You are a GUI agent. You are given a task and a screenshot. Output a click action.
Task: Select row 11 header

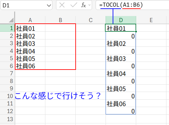(7, 103)
